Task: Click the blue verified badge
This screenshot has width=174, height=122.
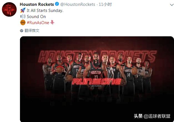Action: click(57, 4)
